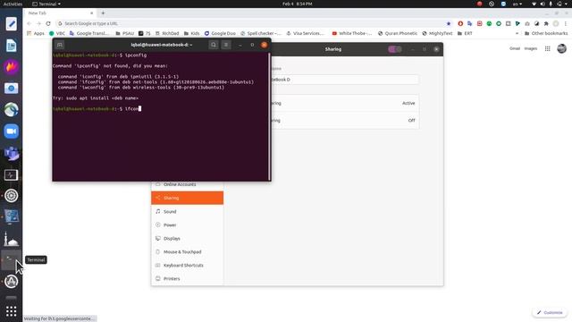This screenshot has width=572, height=322.
Task: Click the volume icon in top bar
Action: click(543, 4)
